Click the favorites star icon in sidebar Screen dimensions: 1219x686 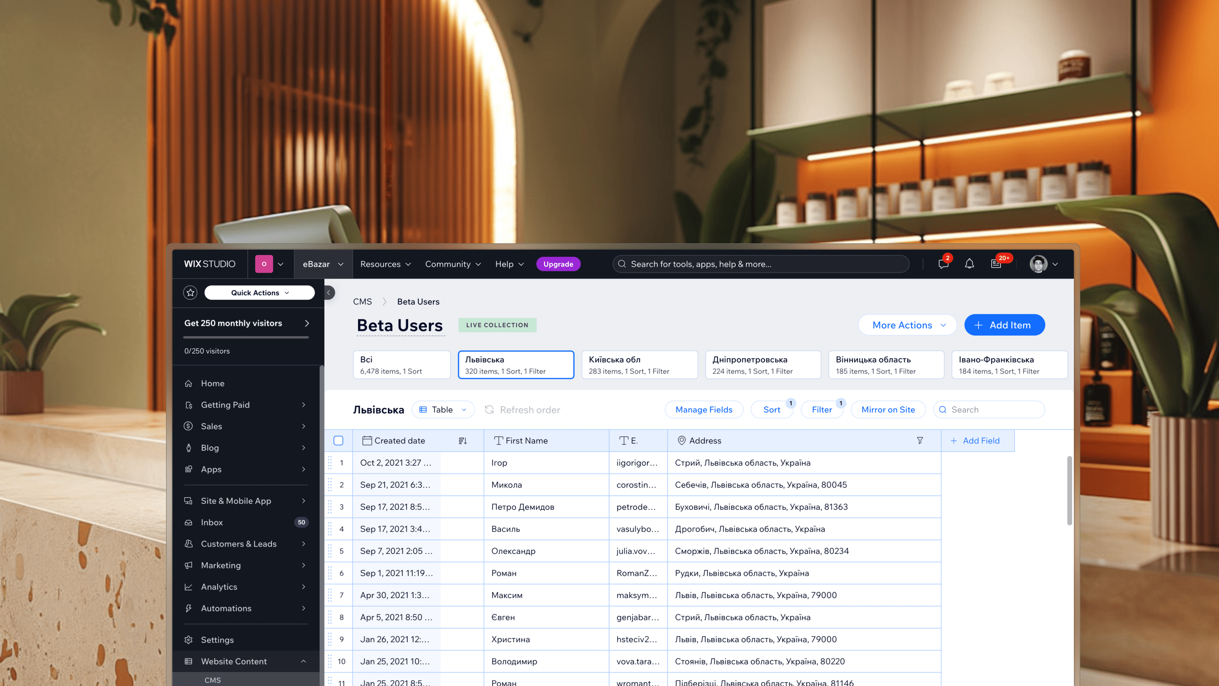click(x=190, y=293)
